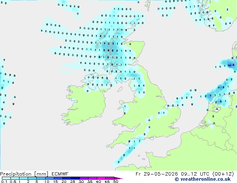Click the '0.1' legend scale label
This screenshot has width=237, height=183.
click(4, 182)
